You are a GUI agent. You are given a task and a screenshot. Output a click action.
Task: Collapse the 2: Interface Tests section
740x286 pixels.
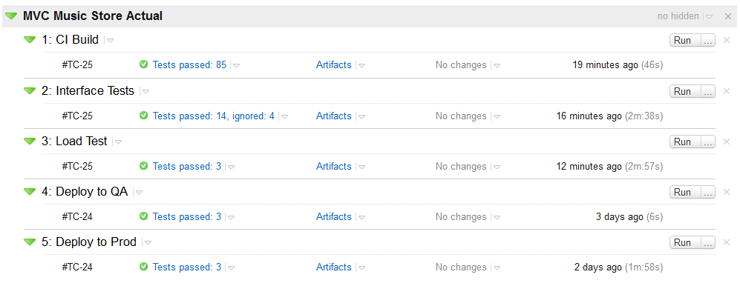point(30,90)
